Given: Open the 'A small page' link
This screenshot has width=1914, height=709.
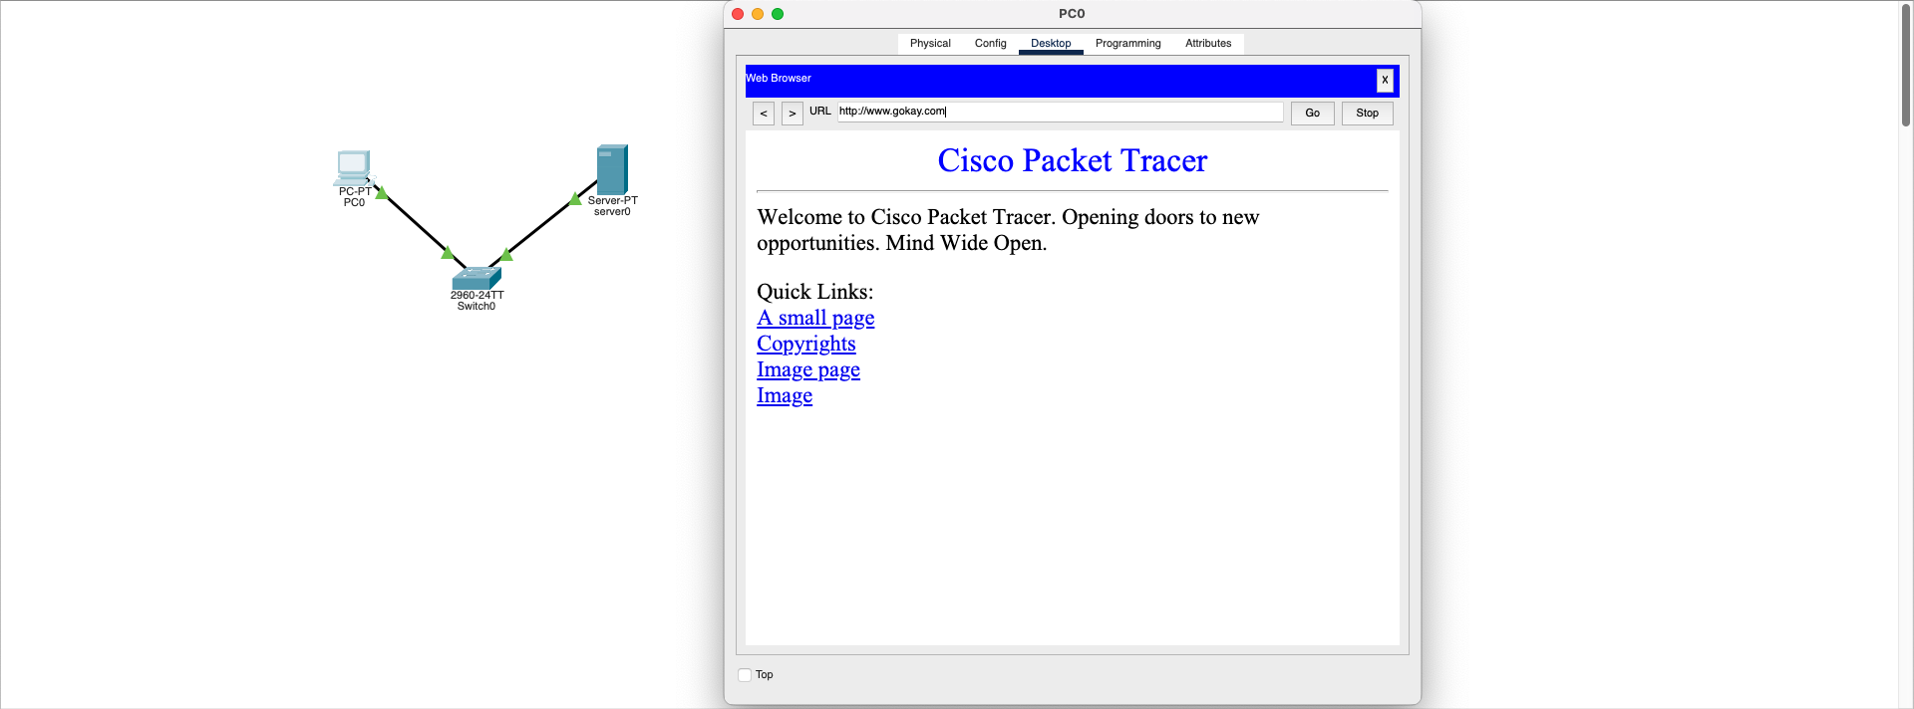Looking at the screenshot, I should pos(815,318).
